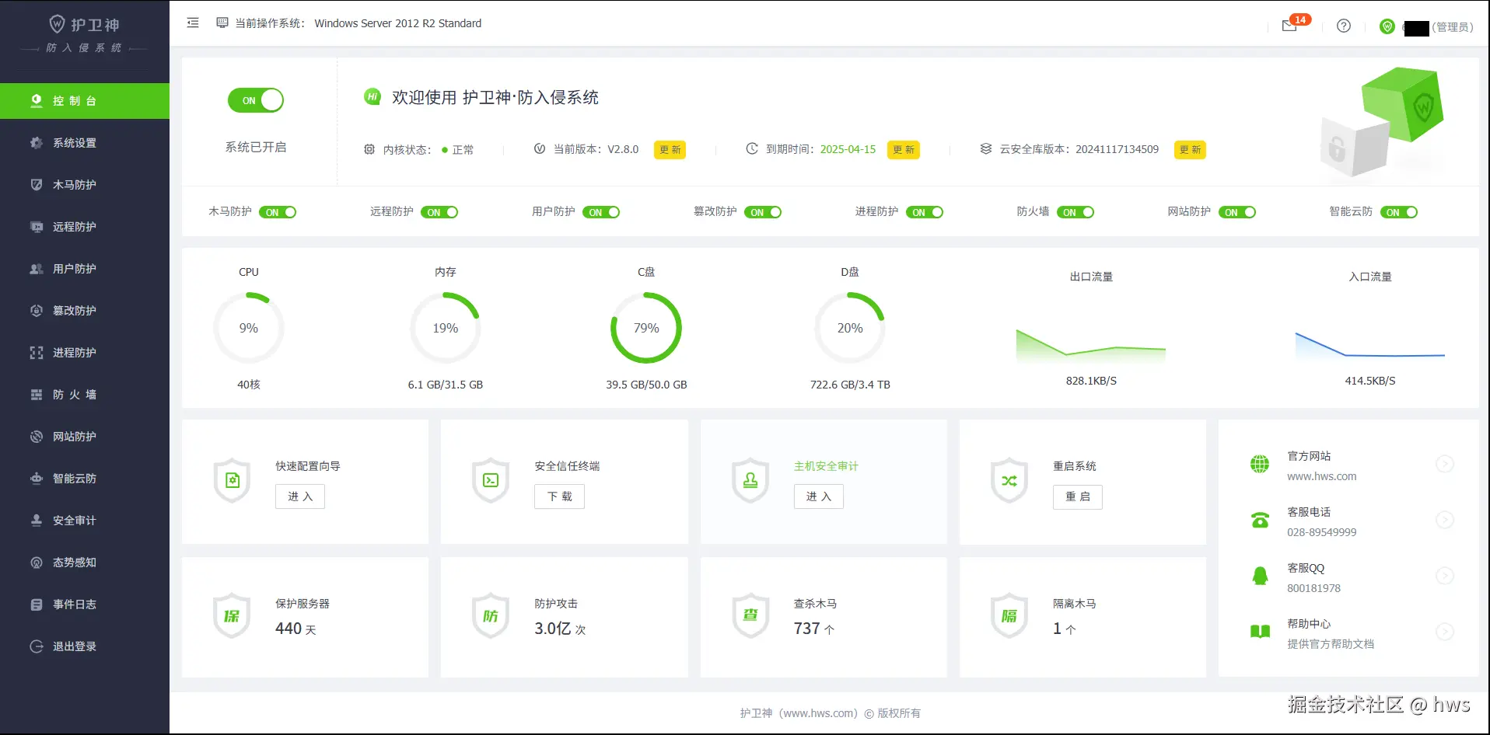Click the cloud security library stack icon

[x=986, y=148]
